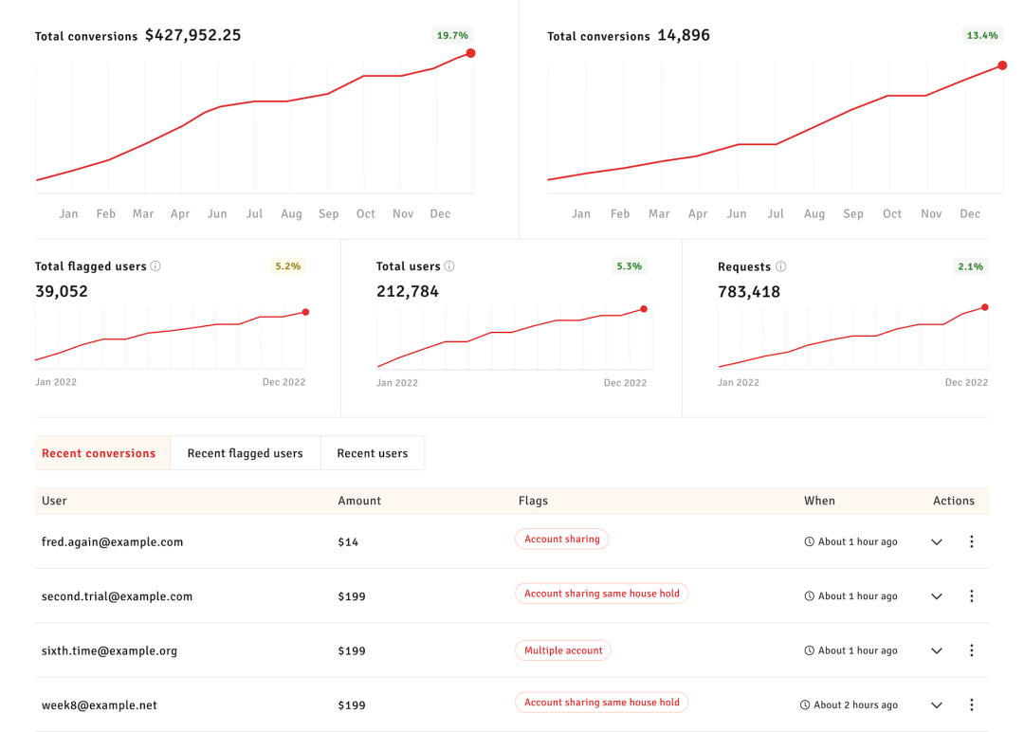This screenshot has height=732, width=1024.
Task: Click the red end point on Total users chart
Action: (x=644, y=309)
